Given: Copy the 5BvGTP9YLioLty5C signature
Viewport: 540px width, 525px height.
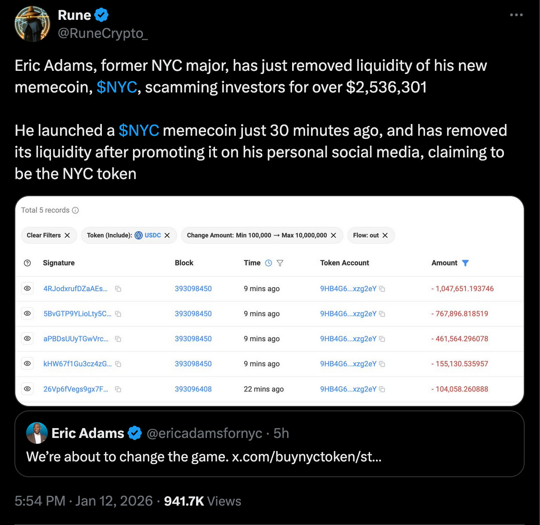Looking at the screenshot, I should click(x=118, y=314).
